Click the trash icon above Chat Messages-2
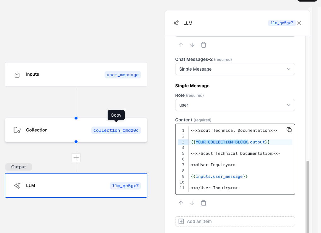 coord(204,45)
